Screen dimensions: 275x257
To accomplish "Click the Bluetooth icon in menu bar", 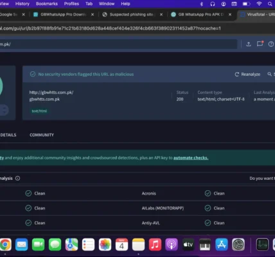I will coord(201,4).
